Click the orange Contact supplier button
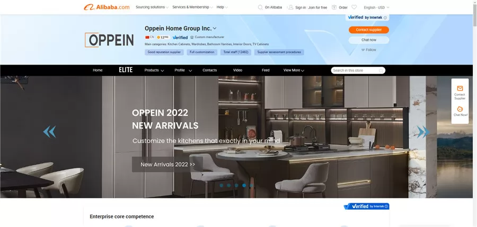This screenshot has height=227, width=477. click(369, 30)
